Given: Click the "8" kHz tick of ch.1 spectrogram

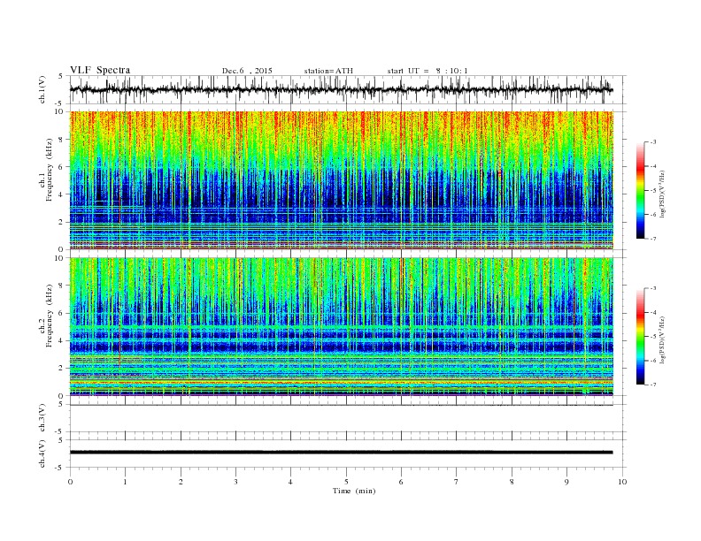Looking at the screenshot, I should coord(62,140).
